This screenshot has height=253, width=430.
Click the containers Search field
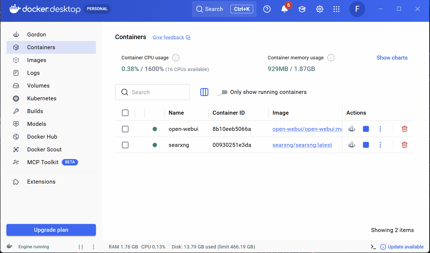[x=152, y=92]
